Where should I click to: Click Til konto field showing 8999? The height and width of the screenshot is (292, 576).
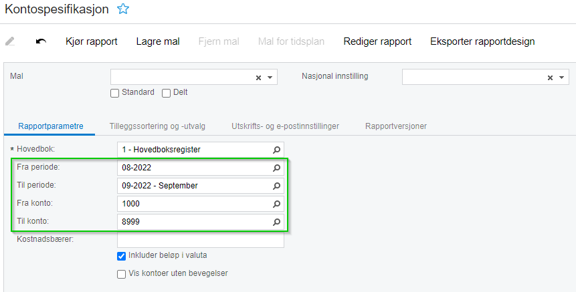pyautogui.click(x=201, y=222)
